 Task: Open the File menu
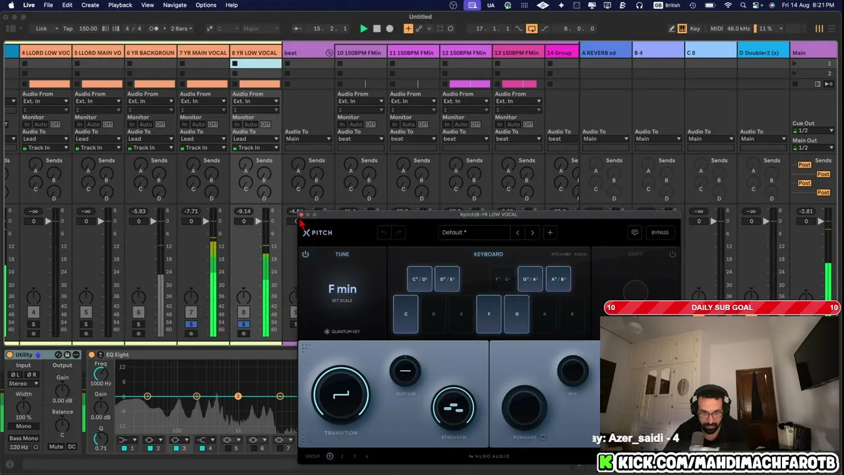48,5
